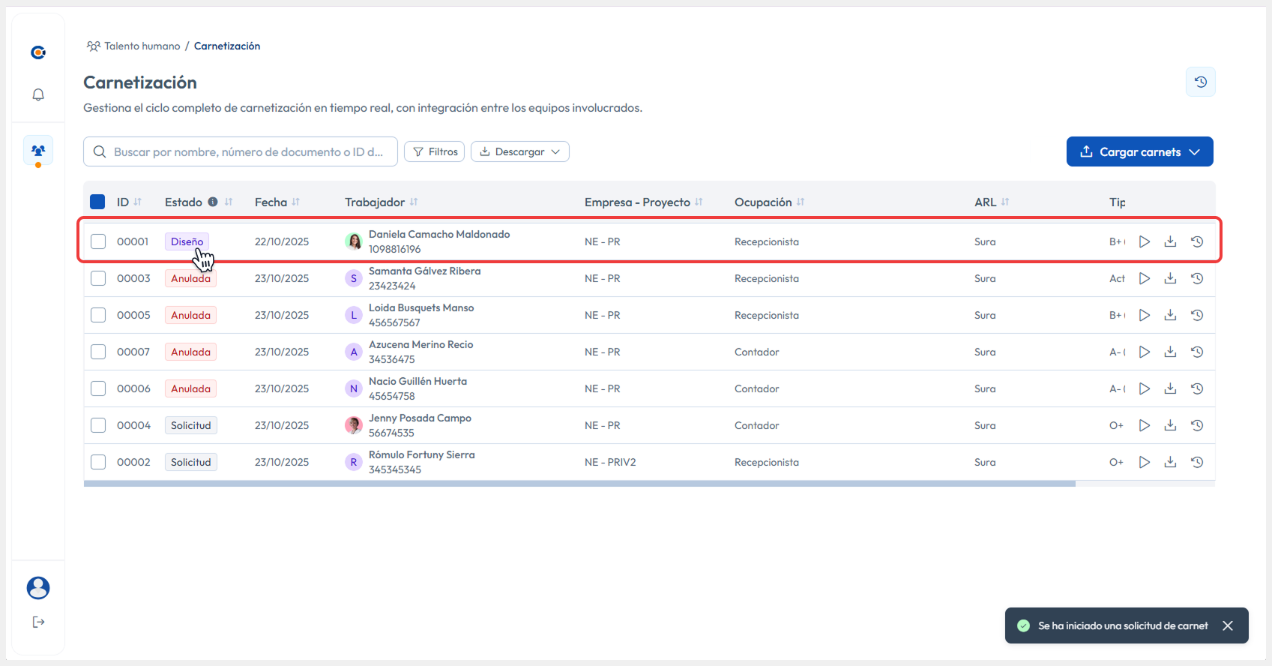View history of Jenny Posada Campo's row
1272x666 pixels.
point(1197,425)
